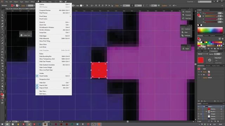Toggle visibility of Stroke in Appearance panel
This screenshot has height=126, width=225.
(199, 72)
